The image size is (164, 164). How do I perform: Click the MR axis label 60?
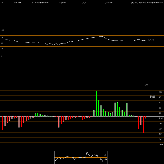pyautogui.click(x=160, y=103)
